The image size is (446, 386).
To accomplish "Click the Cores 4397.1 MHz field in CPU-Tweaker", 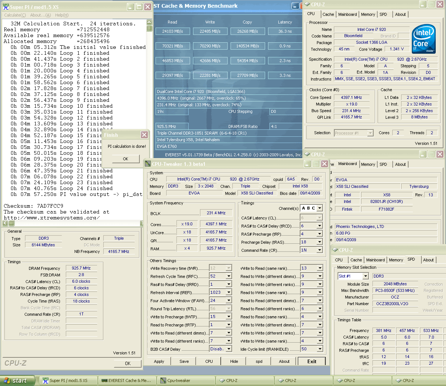I will (x=216, y=224).
